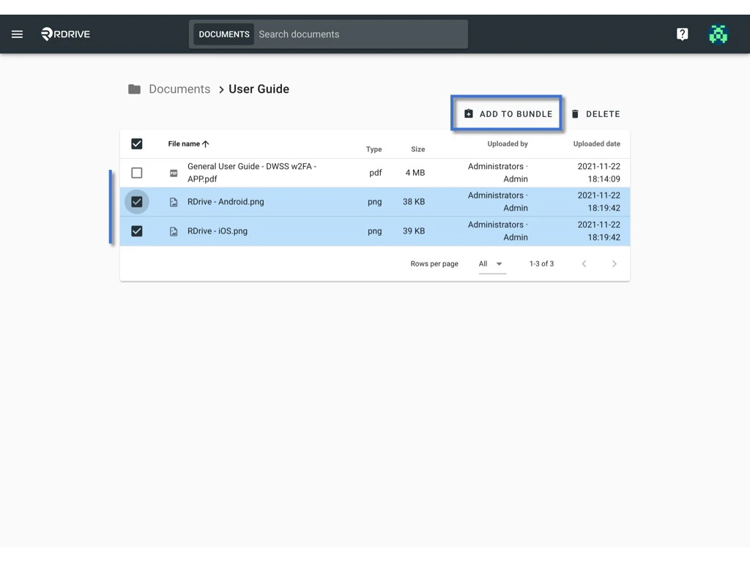Image resolution: width=750 pixels, height=562 pixels.
Task: Open the Rows per page dropdown showing All
Action: coord(491,263)
